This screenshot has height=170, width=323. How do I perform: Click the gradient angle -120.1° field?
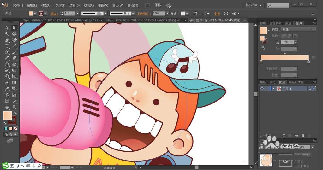click(287, 42)
